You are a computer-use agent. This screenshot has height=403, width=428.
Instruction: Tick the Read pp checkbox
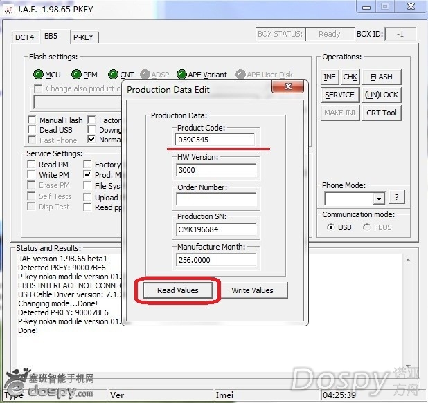87,207
